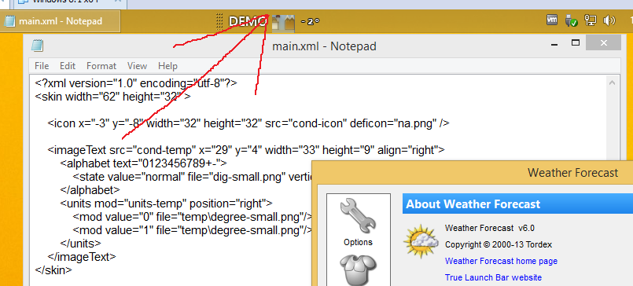The height and width of the screenshot is (286, 633).
Task: Click the -2° temperature reading in toolbar
Action: (x=310, y=21)
